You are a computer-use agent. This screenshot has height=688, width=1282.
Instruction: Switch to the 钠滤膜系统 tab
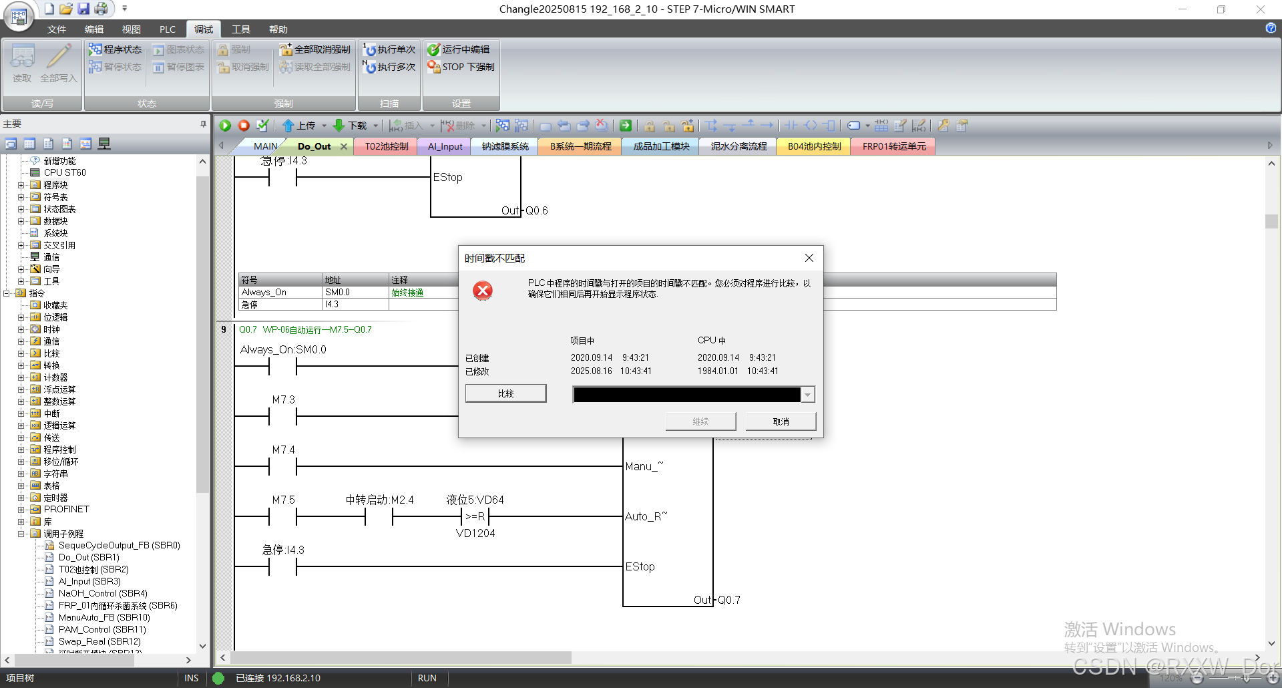[505, 146]
